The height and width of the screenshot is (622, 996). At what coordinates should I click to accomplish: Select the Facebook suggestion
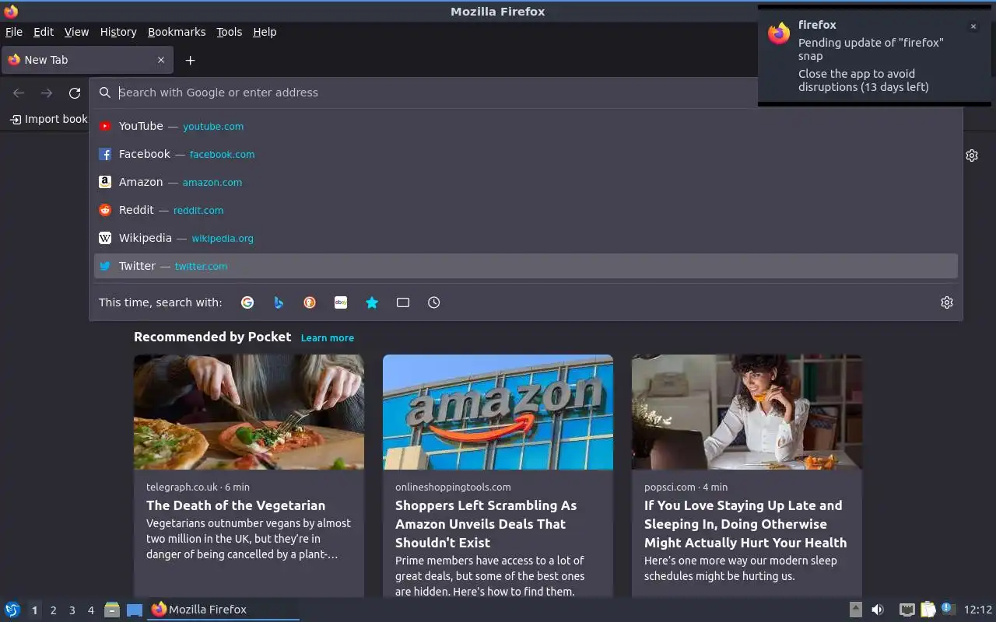tap(526, 154)
